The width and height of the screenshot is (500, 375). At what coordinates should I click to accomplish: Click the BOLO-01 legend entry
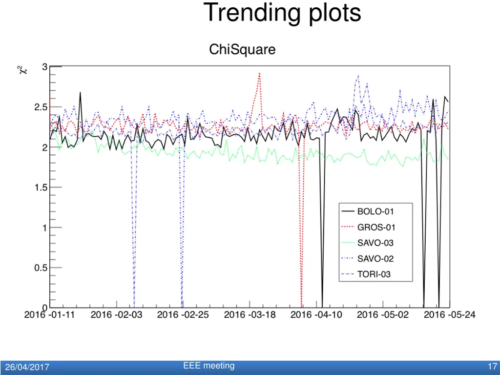[368, 211]
